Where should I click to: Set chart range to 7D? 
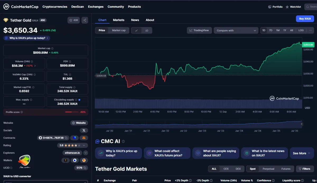[x=271, y=30]
